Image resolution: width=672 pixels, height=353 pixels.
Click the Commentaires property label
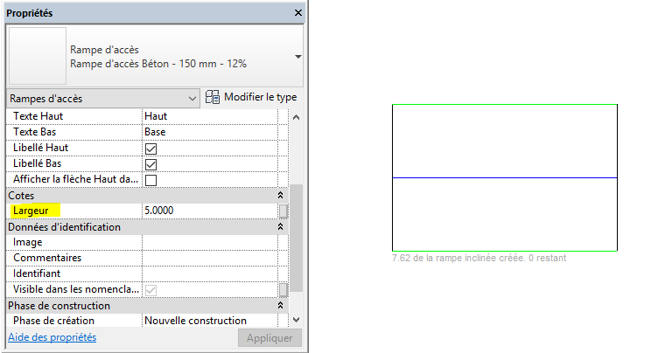coord(47,258)
